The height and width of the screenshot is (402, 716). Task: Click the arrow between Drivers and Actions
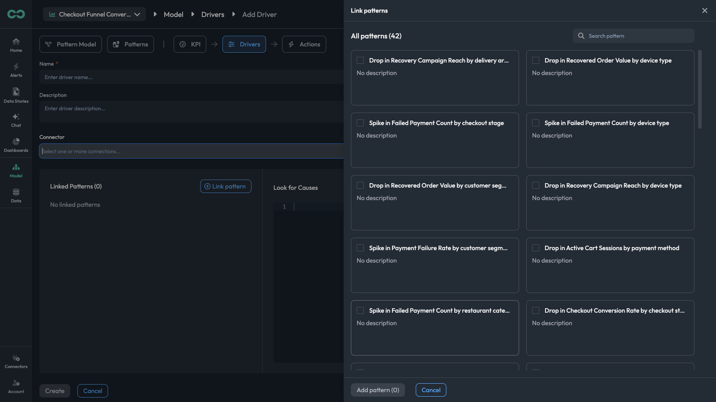pyautogui.click(x=274, y=44)
